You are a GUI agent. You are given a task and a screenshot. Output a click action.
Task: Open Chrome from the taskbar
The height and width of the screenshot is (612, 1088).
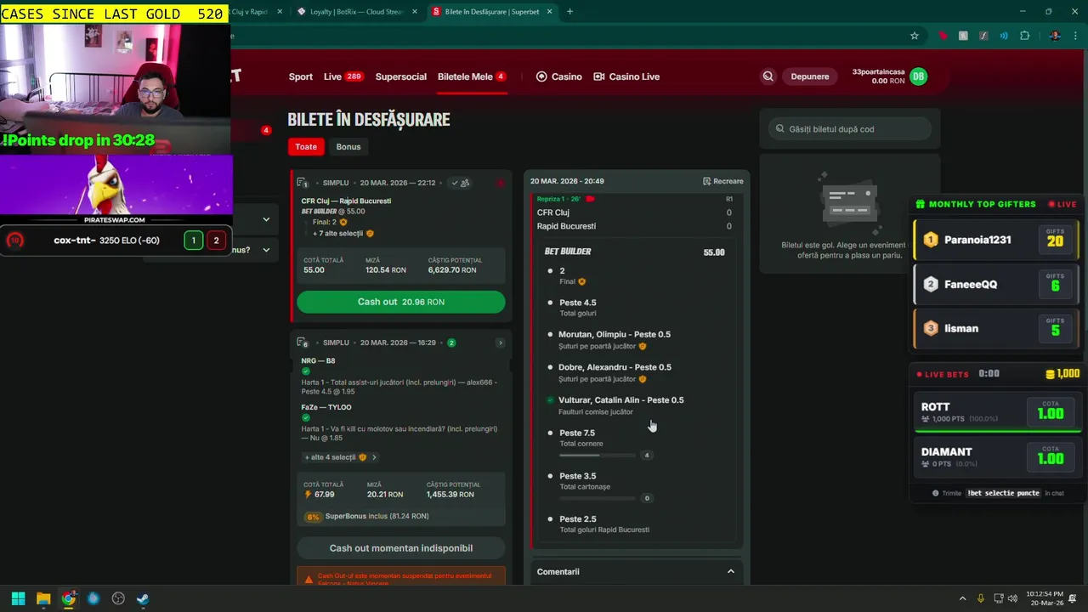(68, 598)
